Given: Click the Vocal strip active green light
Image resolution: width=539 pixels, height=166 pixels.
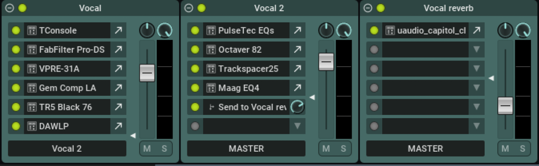Looking at the screenshot, I should pos(22,8).
